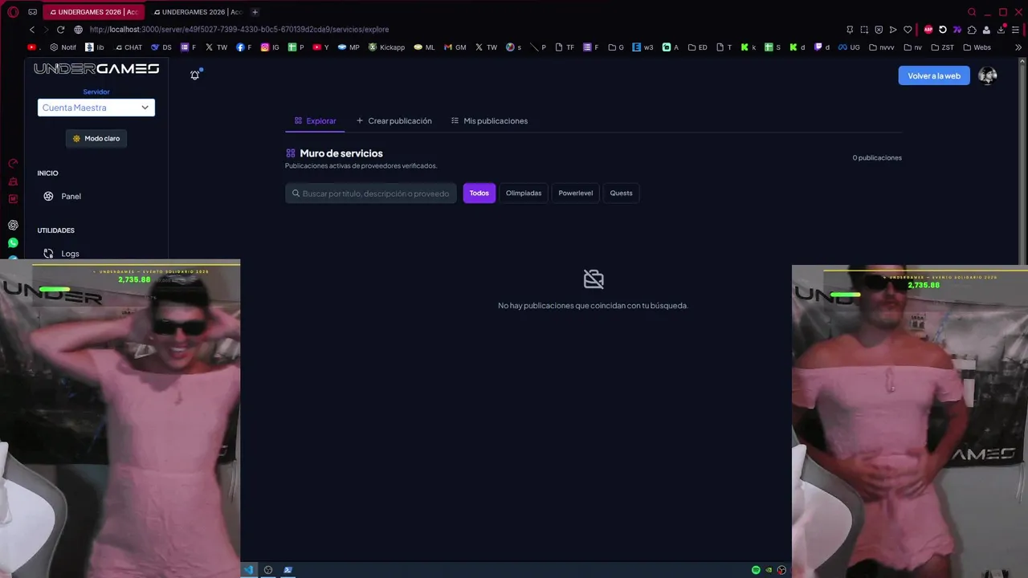Viewport: 1028px width, 578px height.
Task: Switch to the Crear publicación tab
Action: tap(394, 120)
